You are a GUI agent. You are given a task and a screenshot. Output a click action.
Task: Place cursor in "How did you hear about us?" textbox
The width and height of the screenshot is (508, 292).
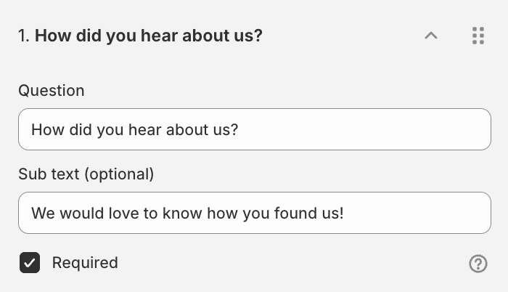tap(254, 129)
